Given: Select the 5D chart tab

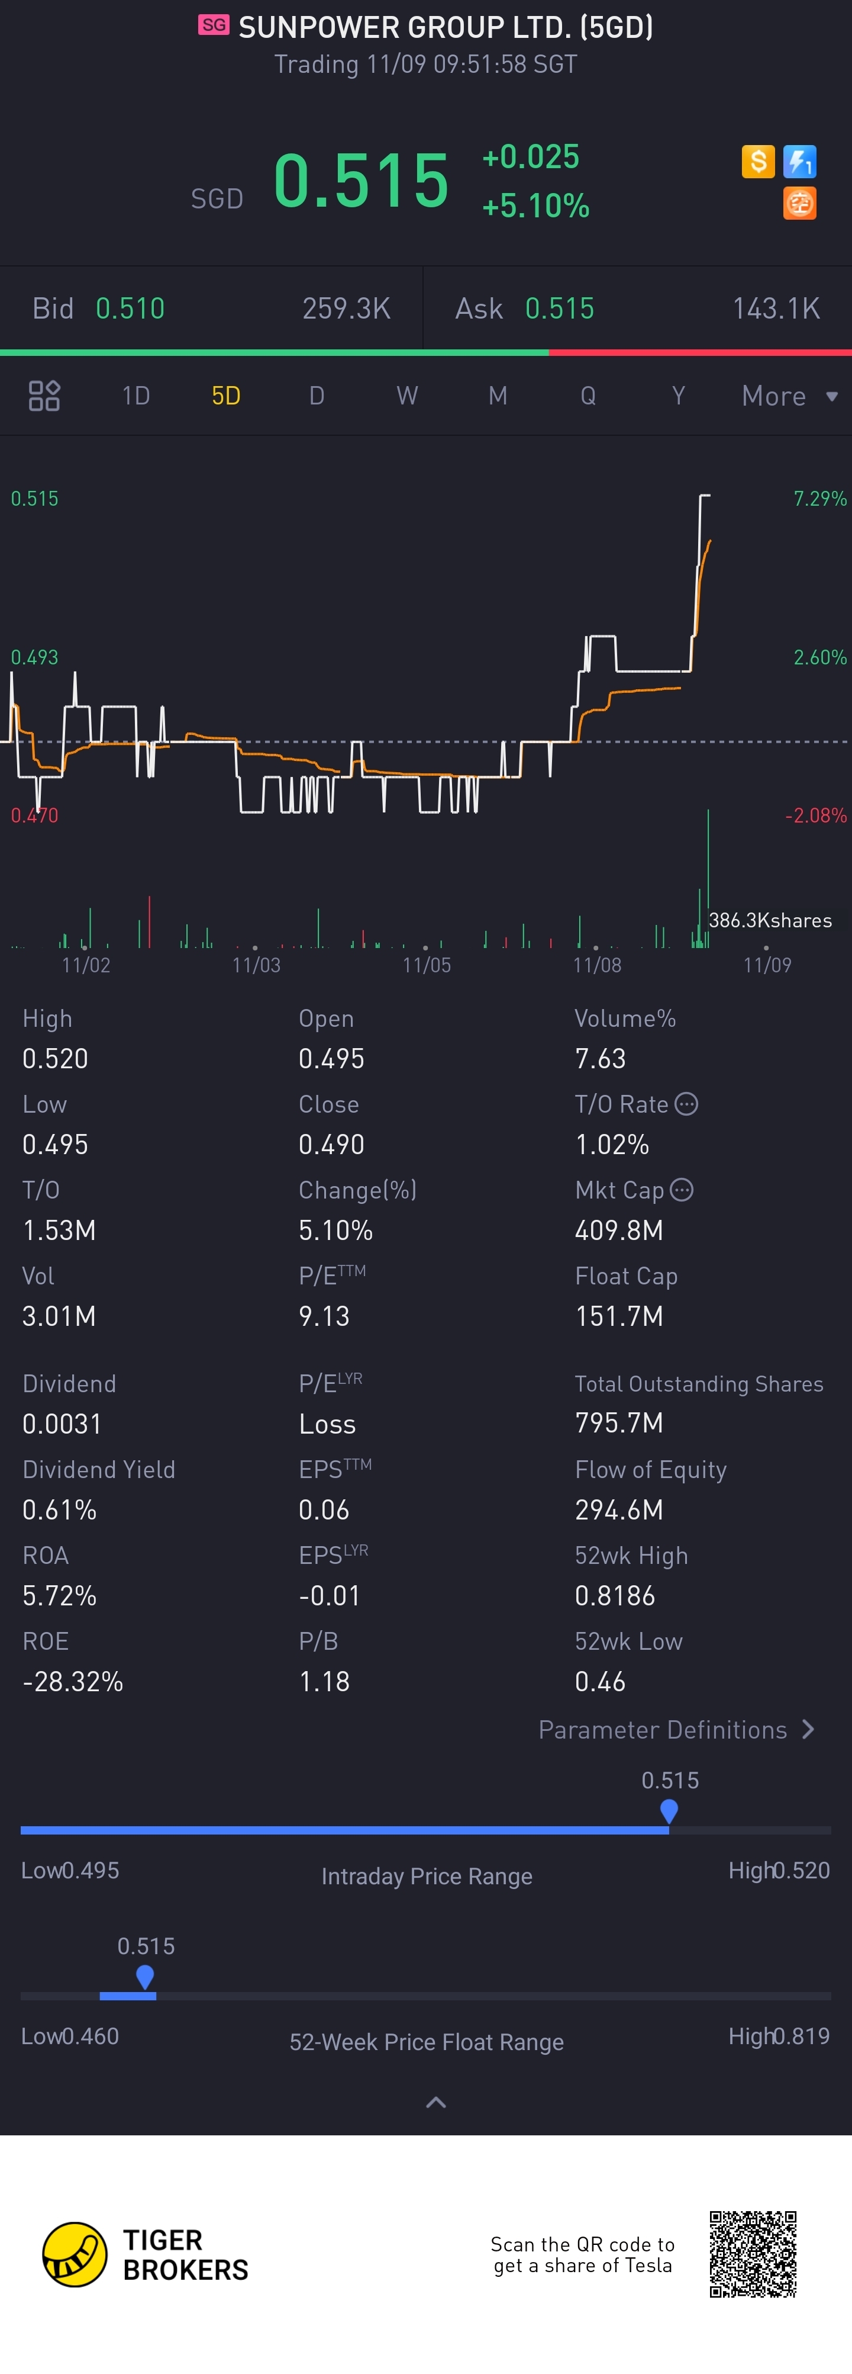Looking at the screenshot, I should 225,396.
